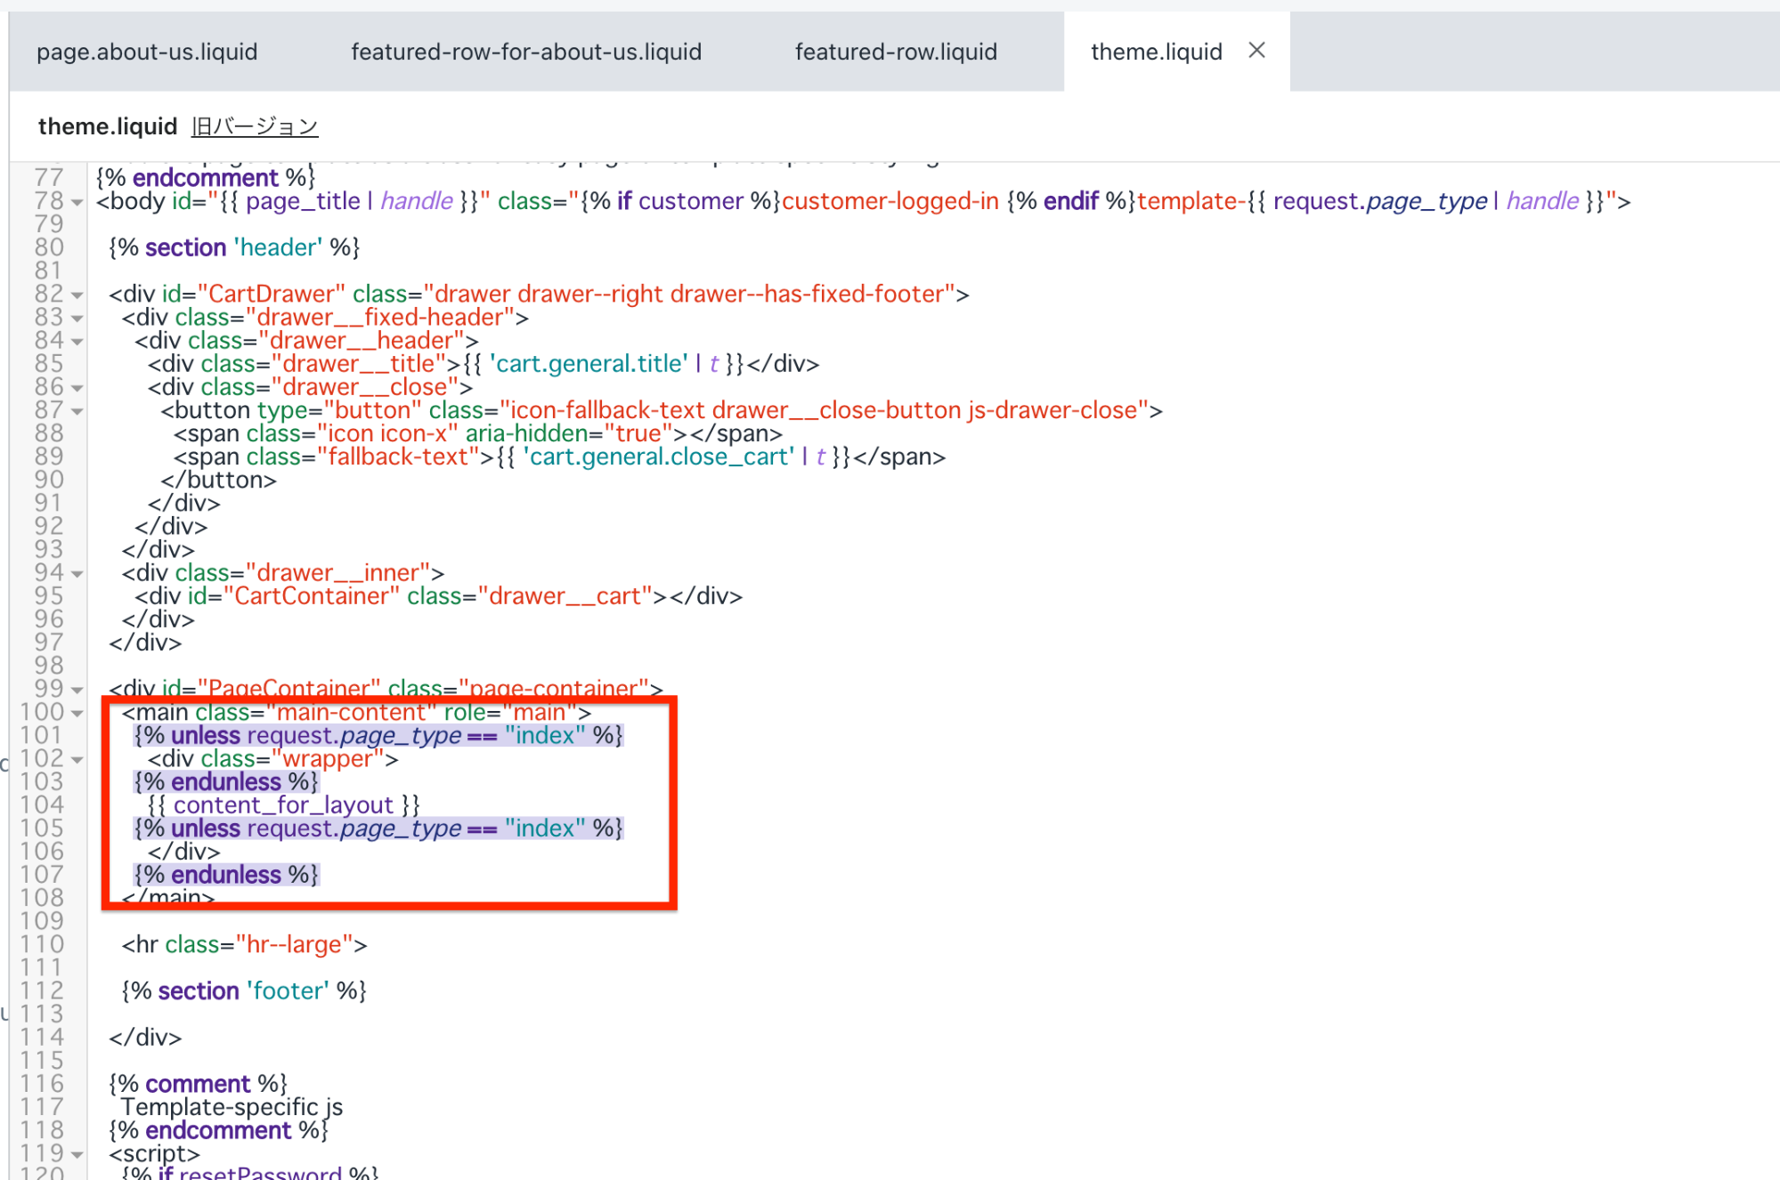Image resolution: width=1780 pixels, height=1180 pixels.
Task: Fold the CartDrawer div at line 82
Action: coord(77,295)
